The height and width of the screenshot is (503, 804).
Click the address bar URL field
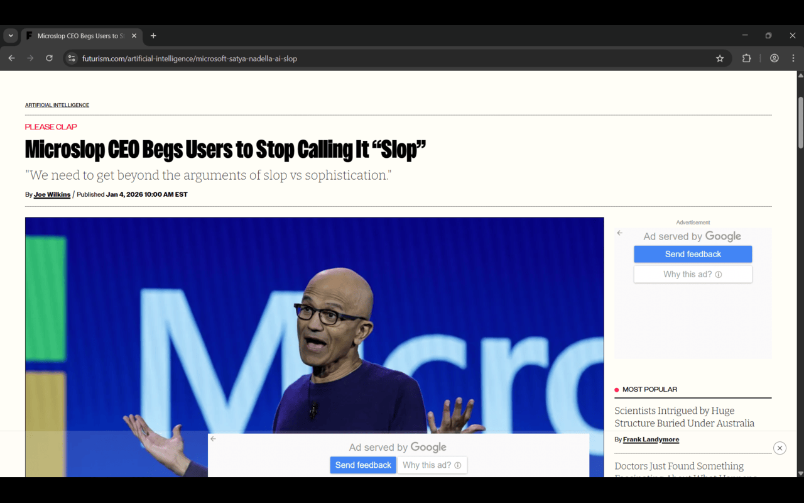pos(396,58)
